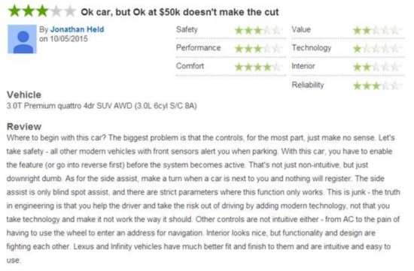Click the first line of review text
The image size is (414, 271).
pos(201,138)
